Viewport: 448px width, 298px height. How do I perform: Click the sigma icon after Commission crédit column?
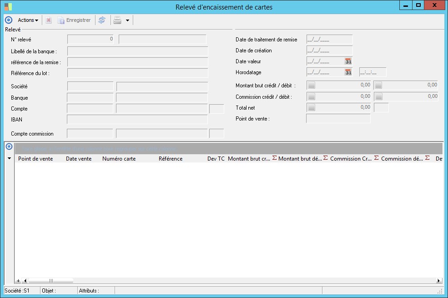[x=377, y=158]
